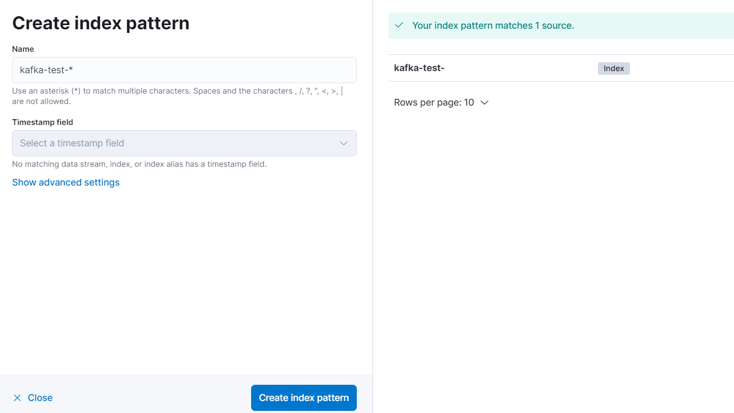Click the chevron arrow inside Timestamp field

click(x=344, y=143)
